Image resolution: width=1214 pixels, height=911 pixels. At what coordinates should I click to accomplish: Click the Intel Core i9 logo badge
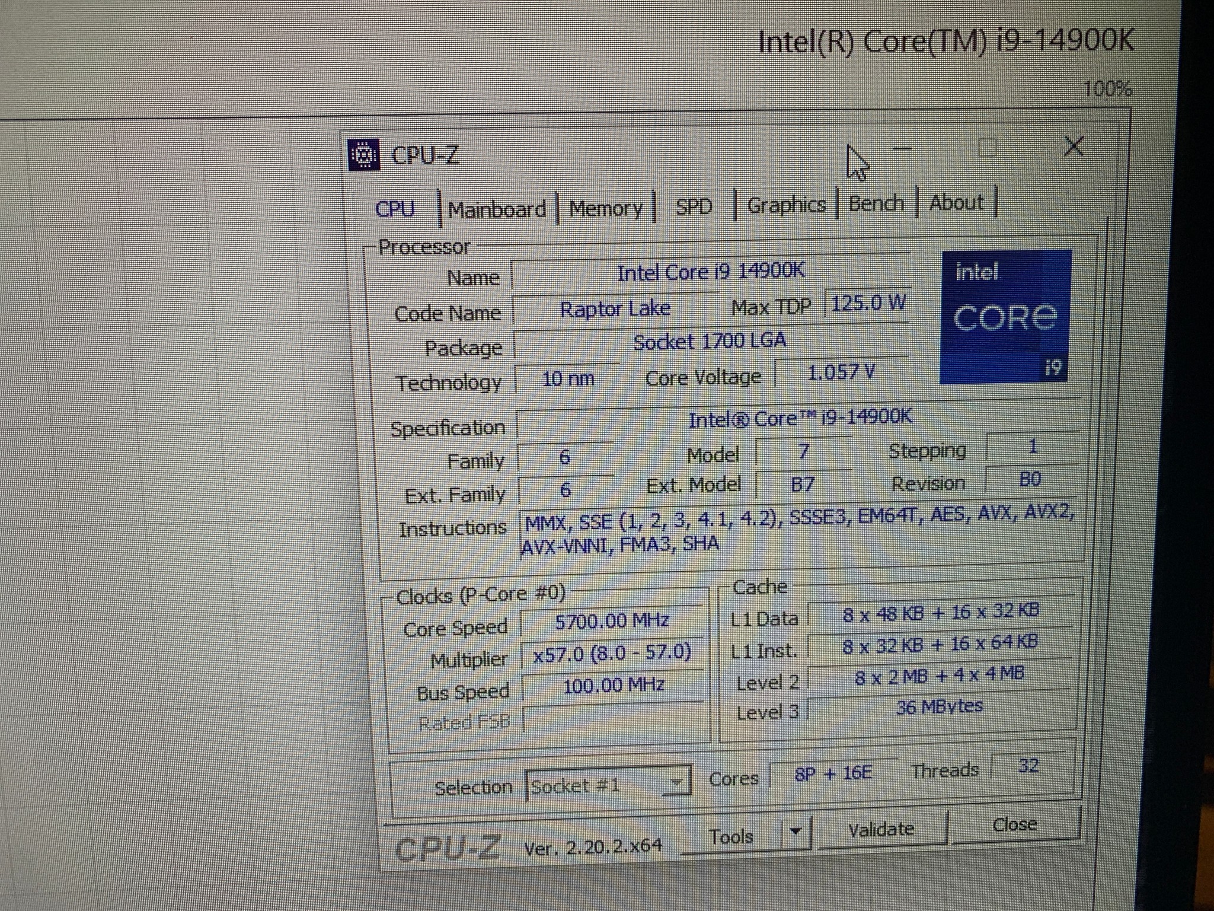(x=1006, y=317)
